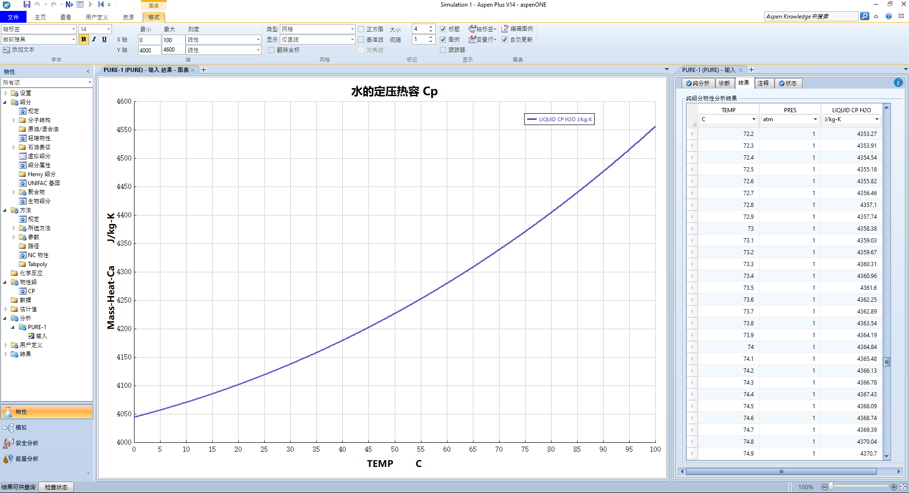Viewport: 909px width, 493px height.
Task: Switch to Resources (资源) ribbon tab
Action: [128, 17]
